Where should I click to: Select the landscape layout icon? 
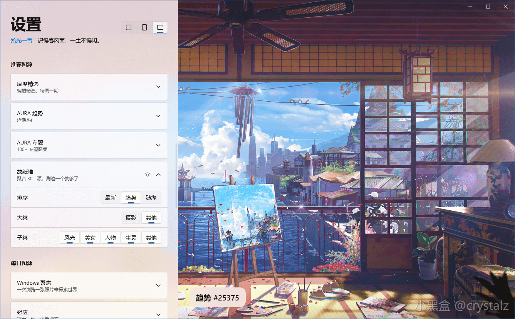160,27
